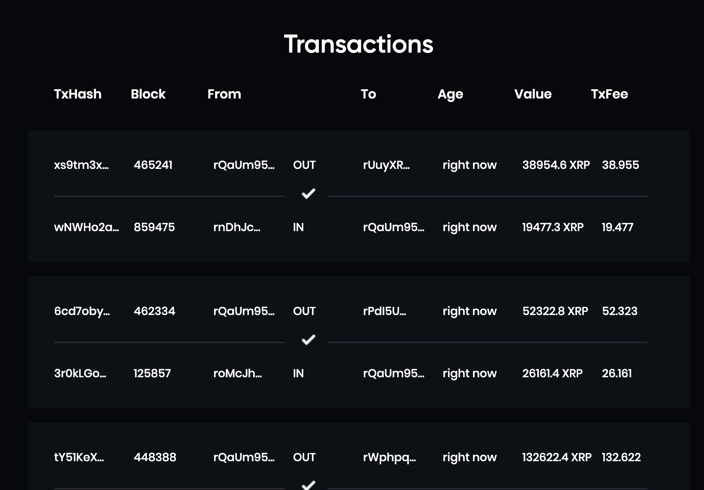Open sender address roMcJh…
This screenshot has width=704, height=490.
[238, 373]
